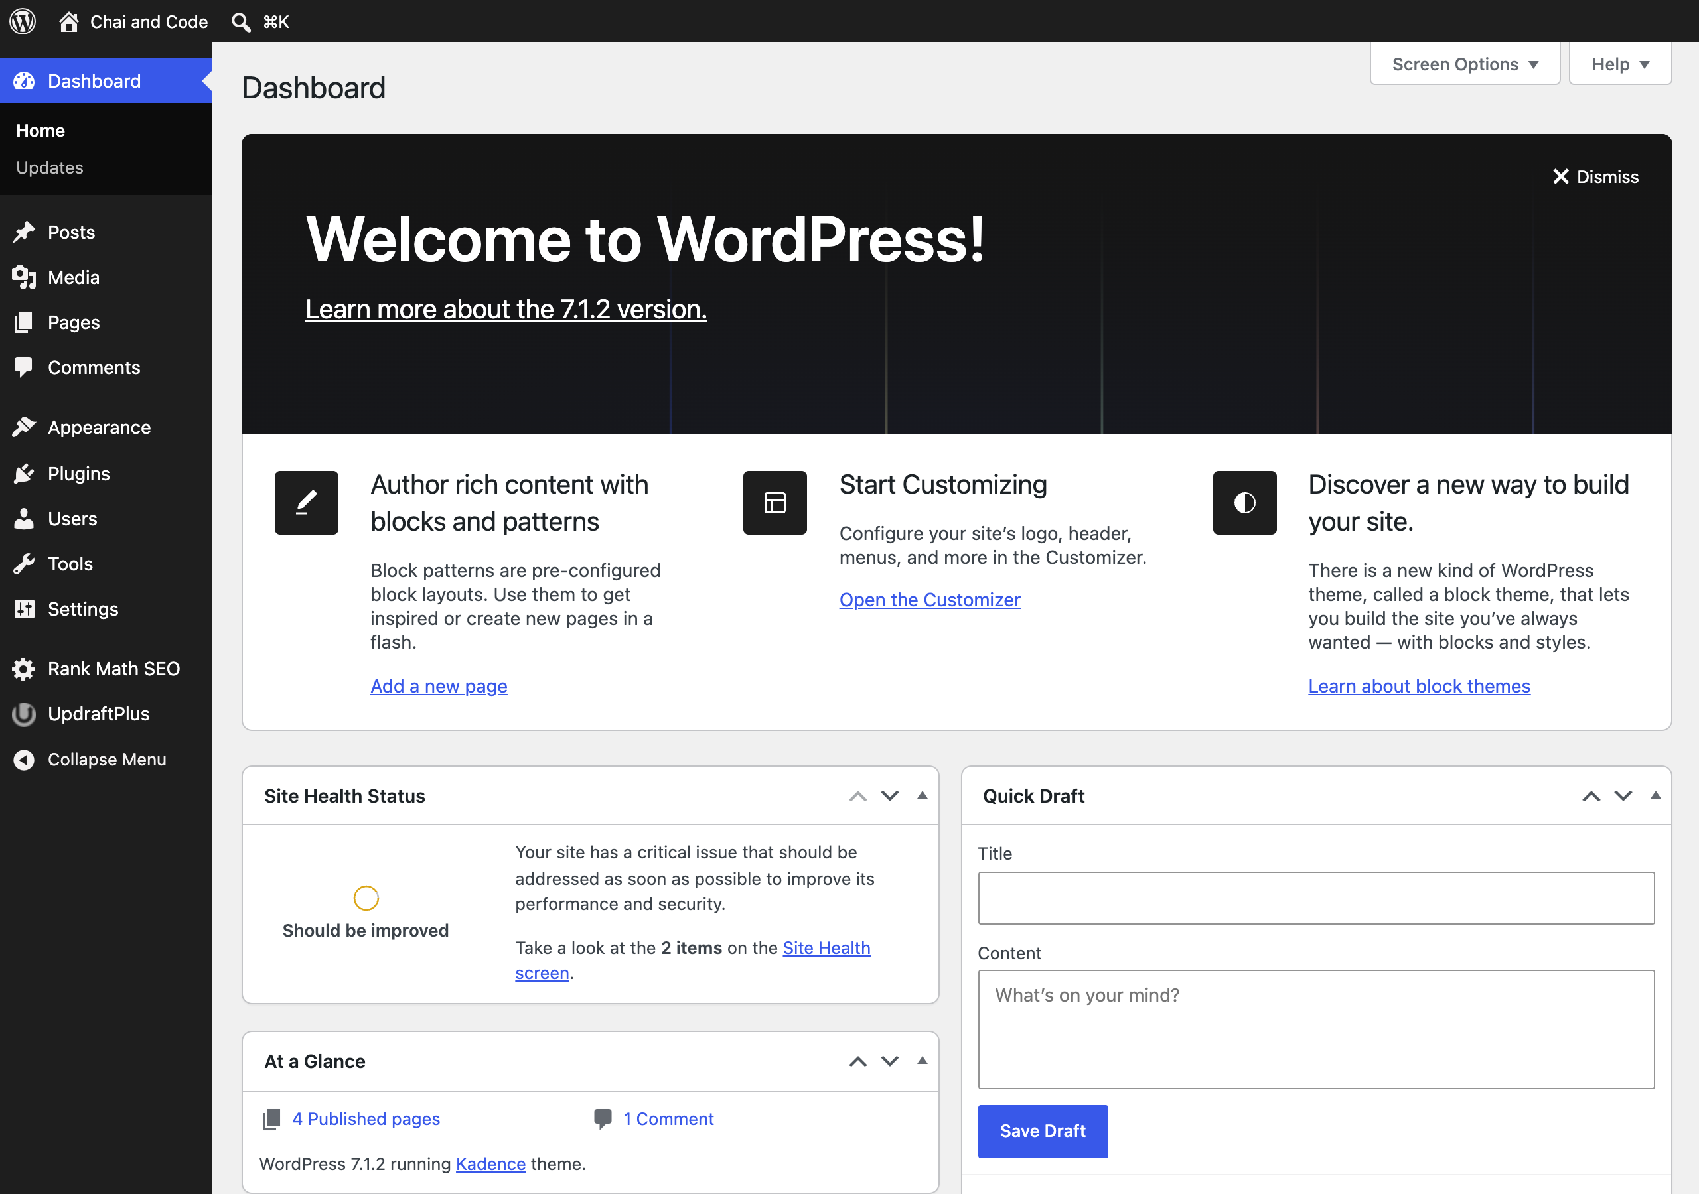Open the Media library menu

(106, 277)
